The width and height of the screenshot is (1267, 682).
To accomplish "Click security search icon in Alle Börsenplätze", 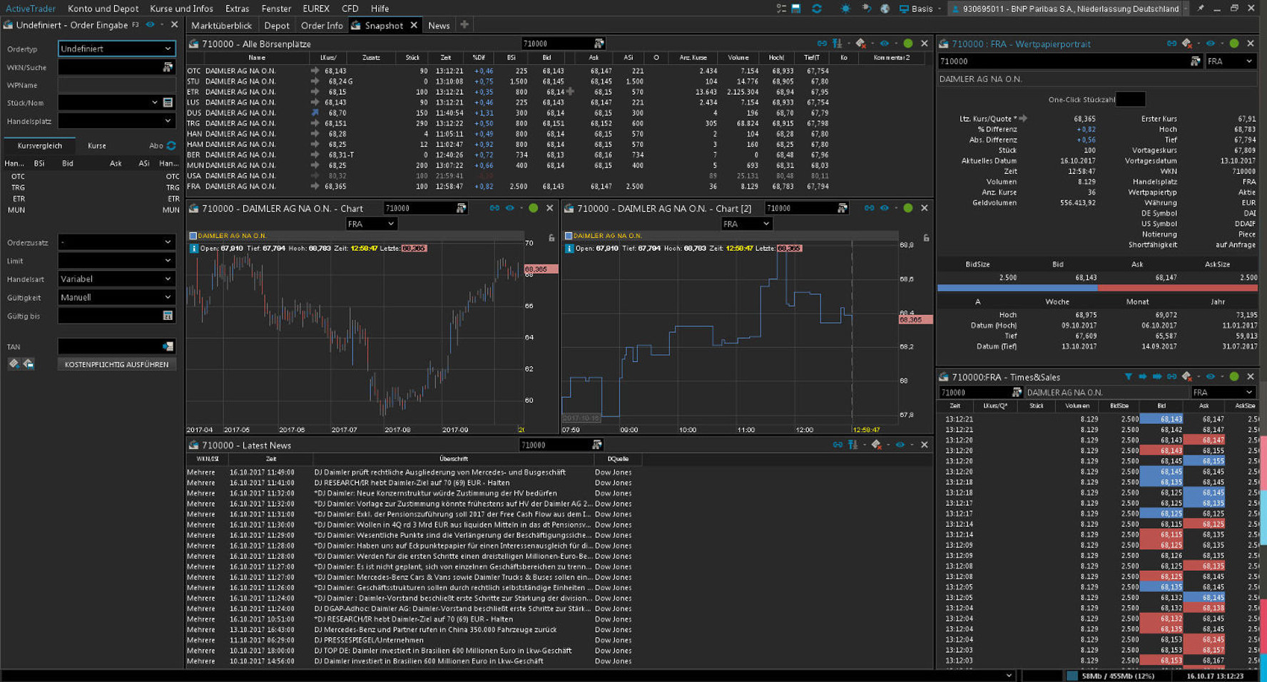I will coord(599,43).
